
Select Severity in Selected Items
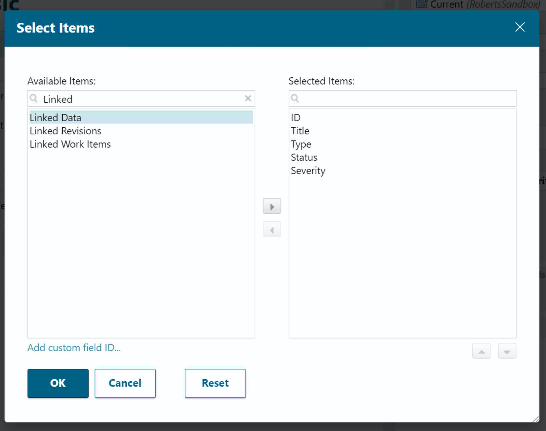[x=308, y=171]
